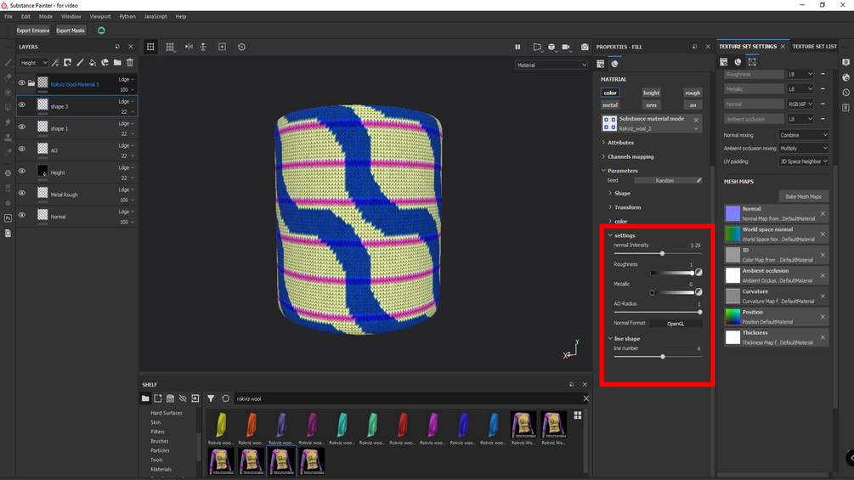Switch to the Texture Set List tab

pyautogui.click(x=814, y=46)
